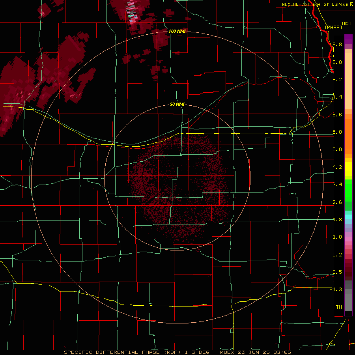Click the 100 NMI range ring label
The image size is (355, 355).
(x=177, y=31)
